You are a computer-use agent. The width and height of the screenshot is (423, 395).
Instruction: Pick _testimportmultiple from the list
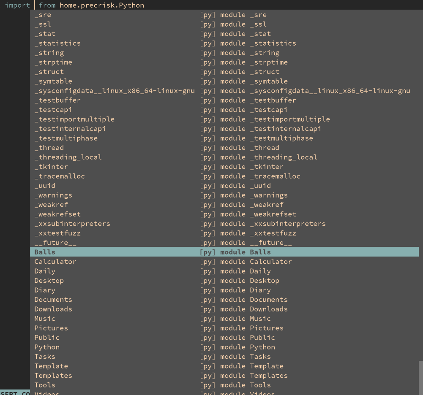coord(224,119)
